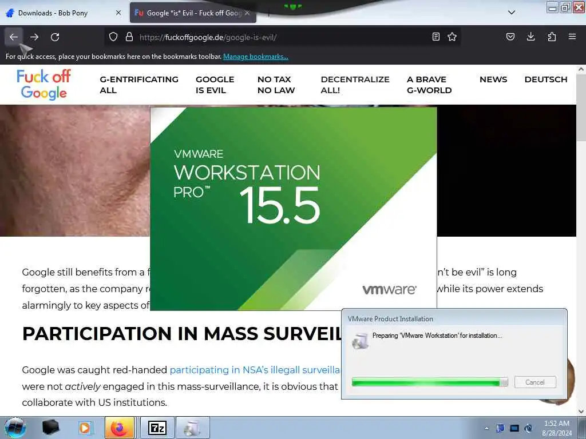Viewport: 586px width, 439px height.
Task: Click the page vertical scrollbar thumb
Action: (x=581, y=108)
